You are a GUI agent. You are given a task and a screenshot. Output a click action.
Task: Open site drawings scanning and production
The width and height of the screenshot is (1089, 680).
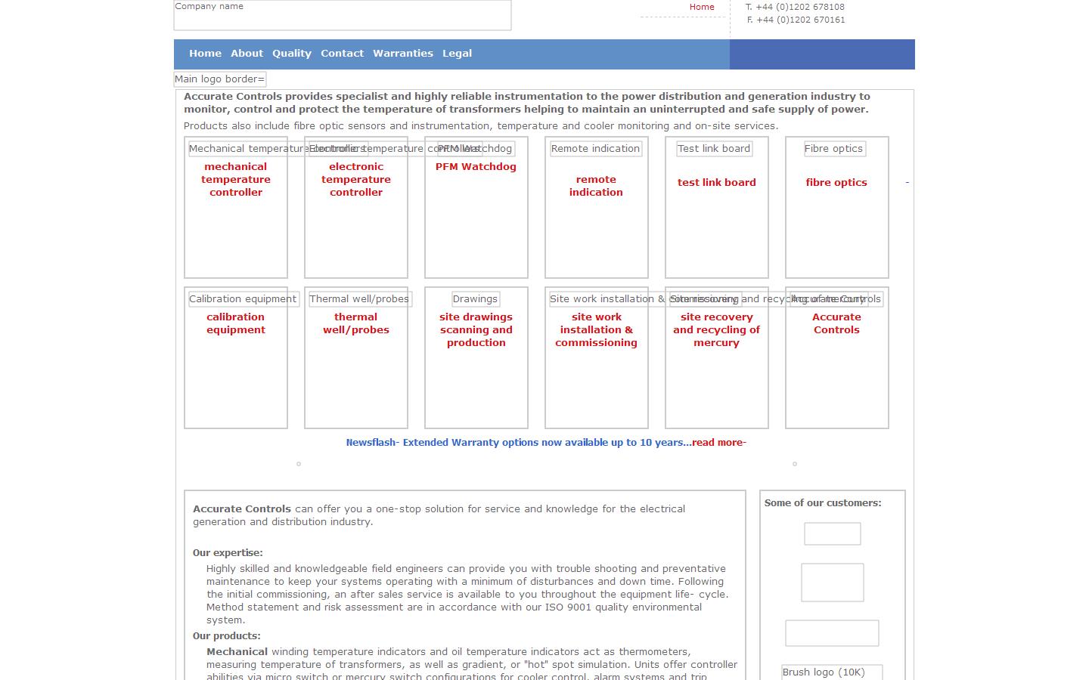pos(476,329)
